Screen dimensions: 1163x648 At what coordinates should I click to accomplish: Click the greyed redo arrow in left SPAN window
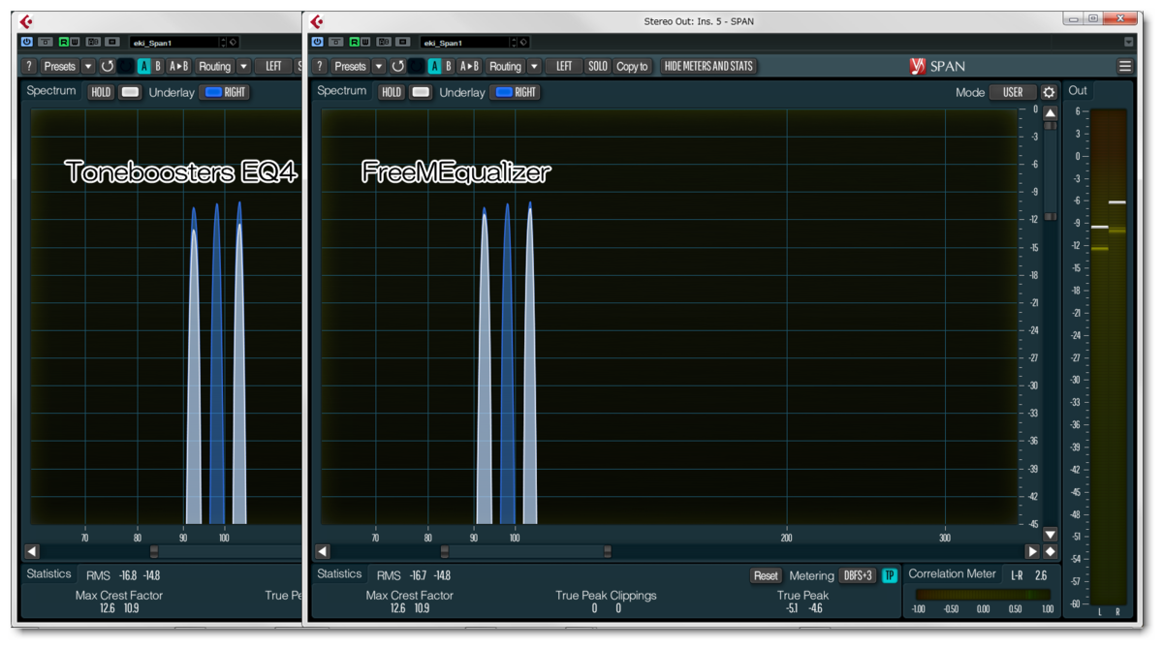click(125, 67)
